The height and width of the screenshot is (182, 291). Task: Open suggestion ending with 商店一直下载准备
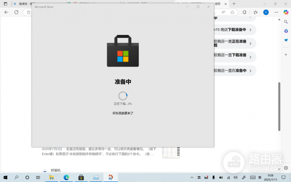pos(235,57)
